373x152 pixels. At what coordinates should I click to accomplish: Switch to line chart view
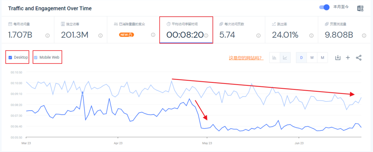[285, 58]
